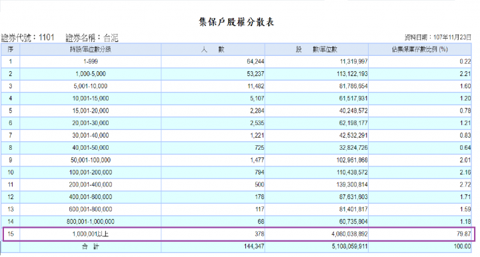Click the 人數 column header
Image resolution: width=480 pixels, height=257 pixels.
pyautogui.click(x=213, y=49)
